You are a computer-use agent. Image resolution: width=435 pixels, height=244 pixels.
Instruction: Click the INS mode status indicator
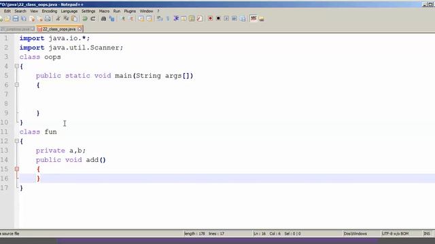point(427,234)
